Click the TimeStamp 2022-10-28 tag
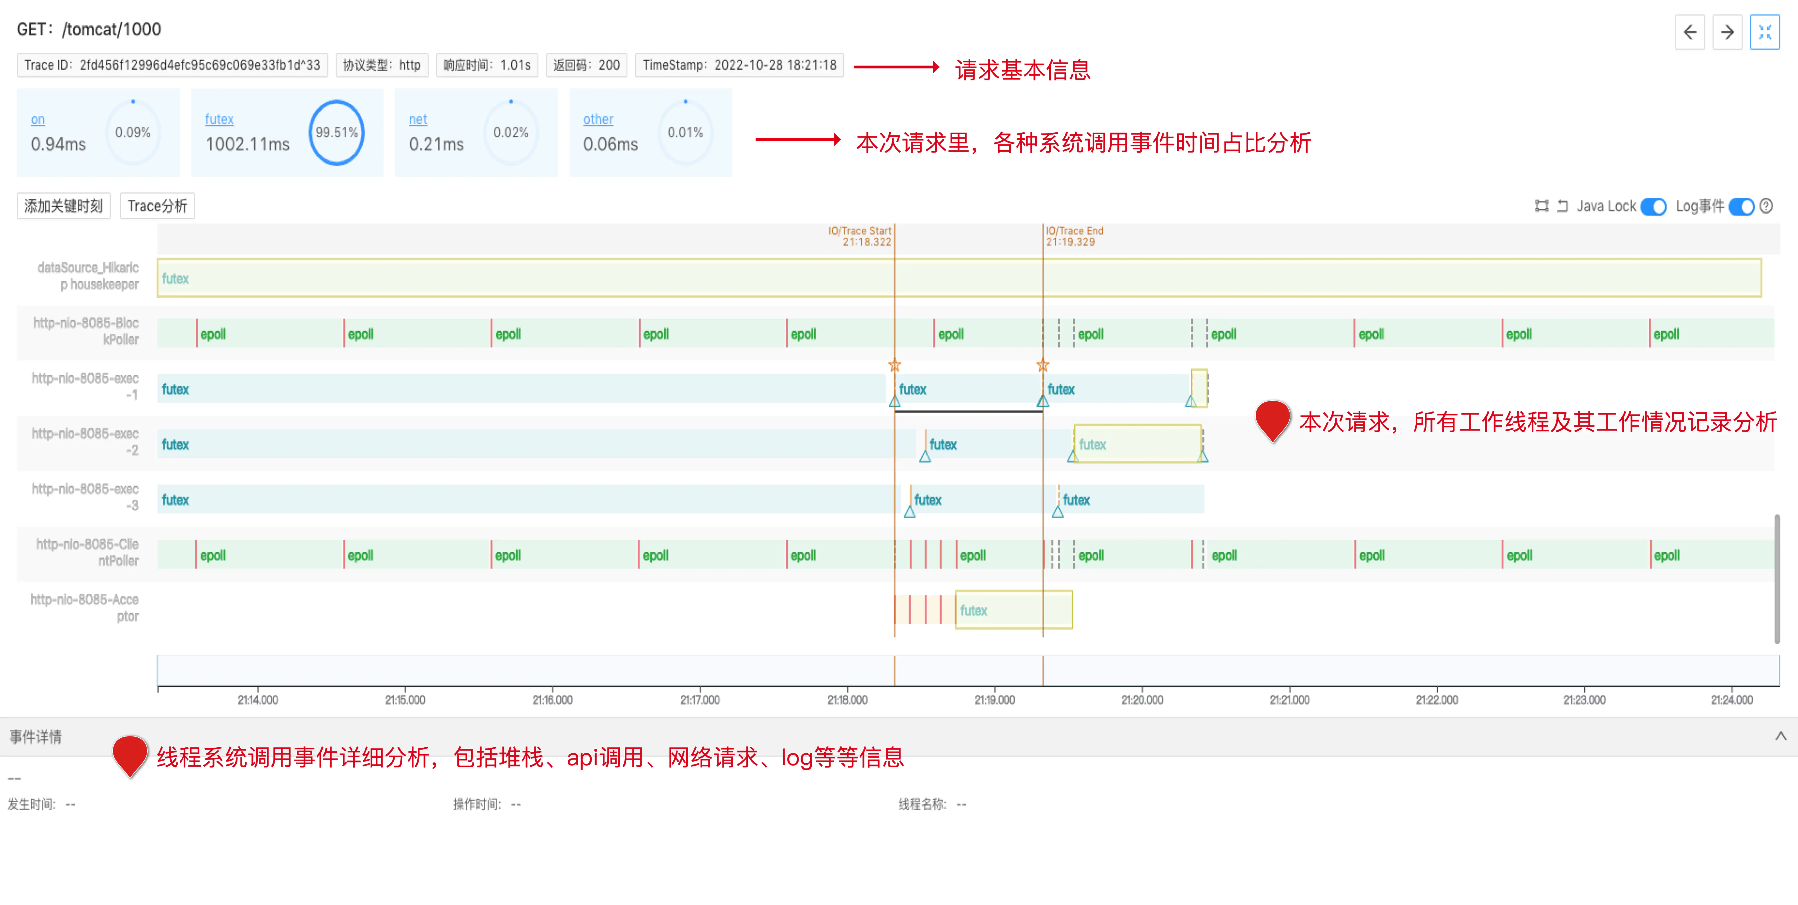This screenshot has height=905, width=1798. (739, 65)
